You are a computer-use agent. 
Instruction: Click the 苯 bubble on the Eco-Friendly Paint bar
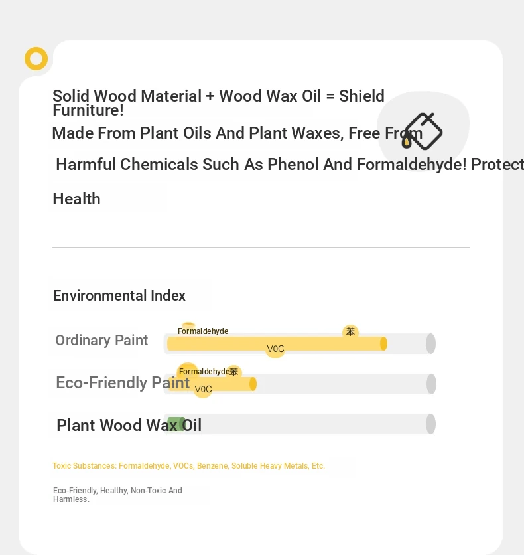(233, 372)
